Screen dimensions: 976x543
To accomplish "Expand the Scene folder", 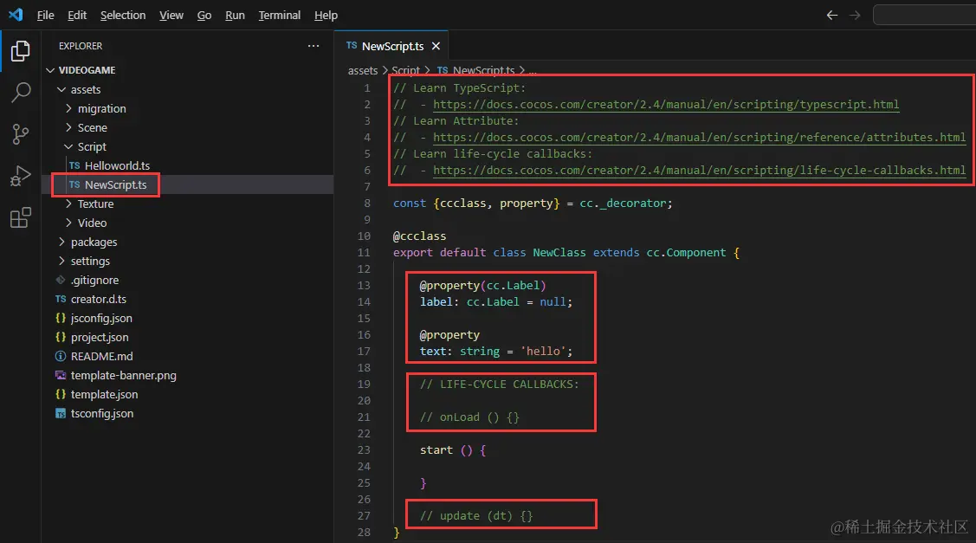I will (188, 127).
